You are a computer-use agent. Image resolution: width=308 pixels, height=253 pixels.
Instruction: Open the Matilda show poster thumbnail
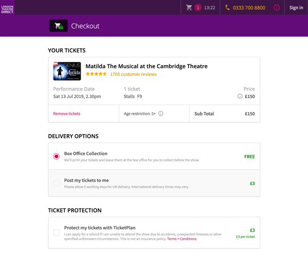[x=67, y=71]
